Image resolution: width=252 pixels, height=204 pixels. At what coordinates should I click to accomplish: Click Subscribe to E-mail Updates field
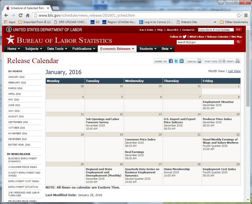216,30
